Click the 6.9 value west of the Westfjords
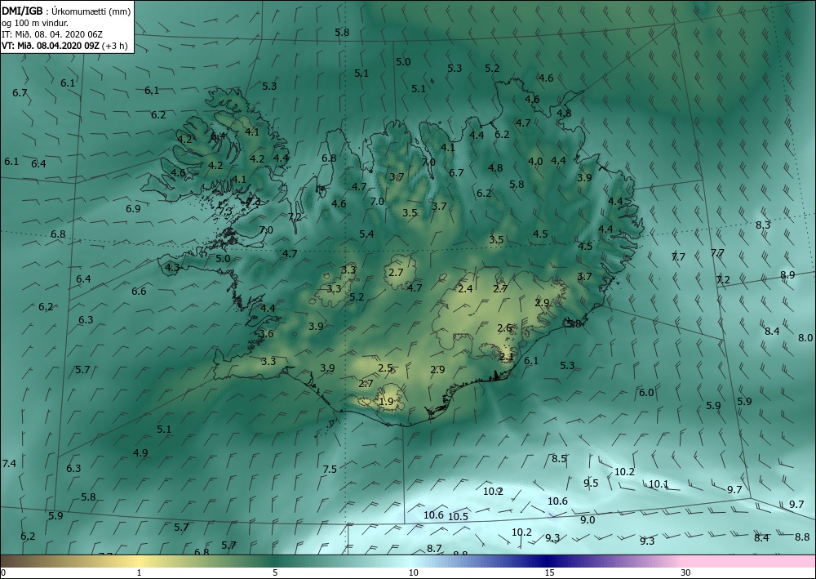Image resolution: width=816 pixels, height=579 pixels. [x=133, y=209]
